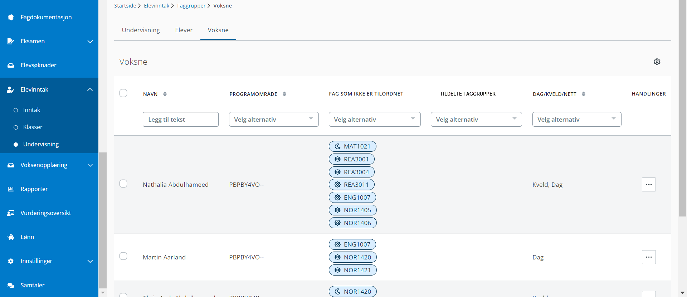Go to Elevinntak breadcrumb link
Screen dimensions: 687x297
[x=157, y=6]
